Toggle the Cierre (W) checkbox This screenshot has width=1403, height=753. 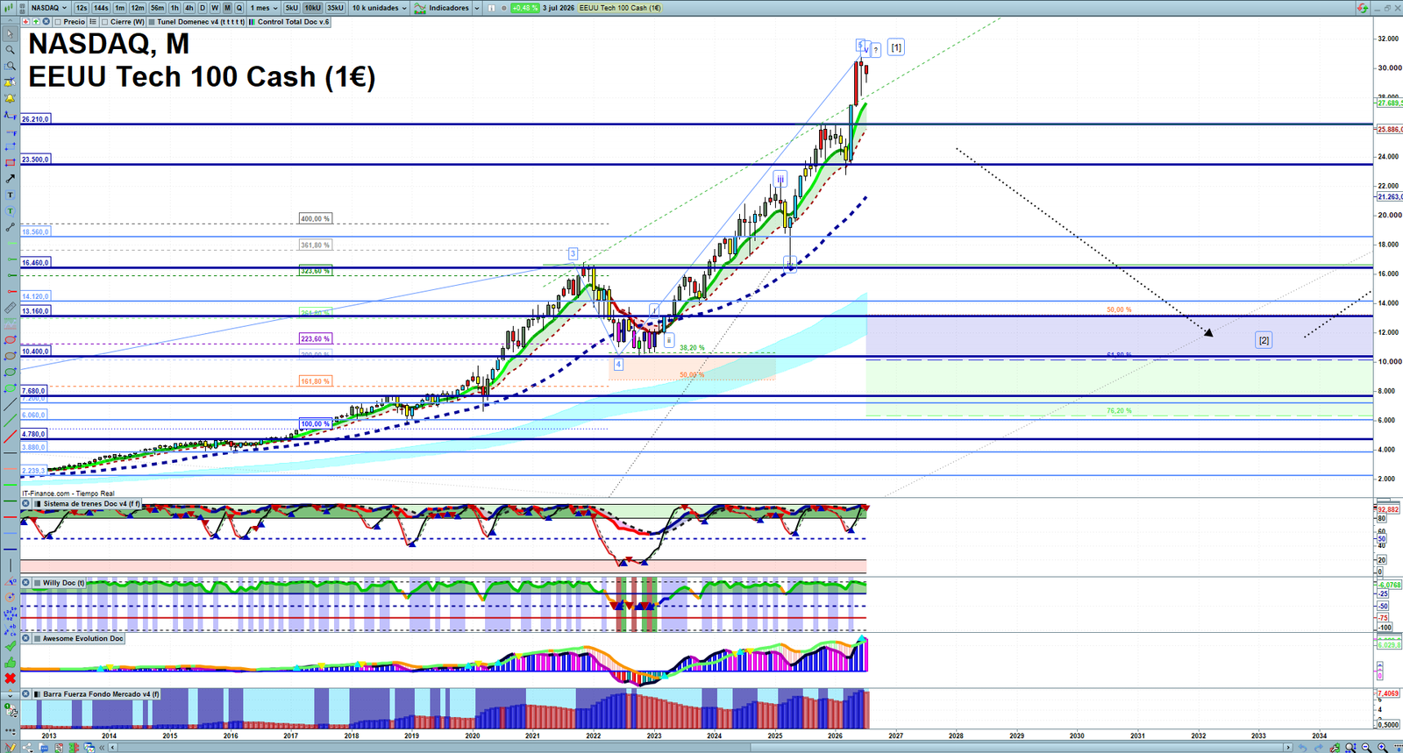104,22
